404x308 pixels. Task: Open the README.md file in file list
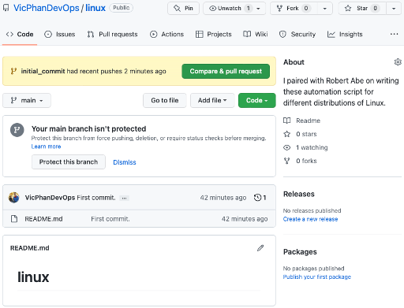43,219
